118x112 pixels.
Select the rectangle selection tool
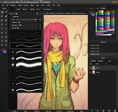click(2, 29)
